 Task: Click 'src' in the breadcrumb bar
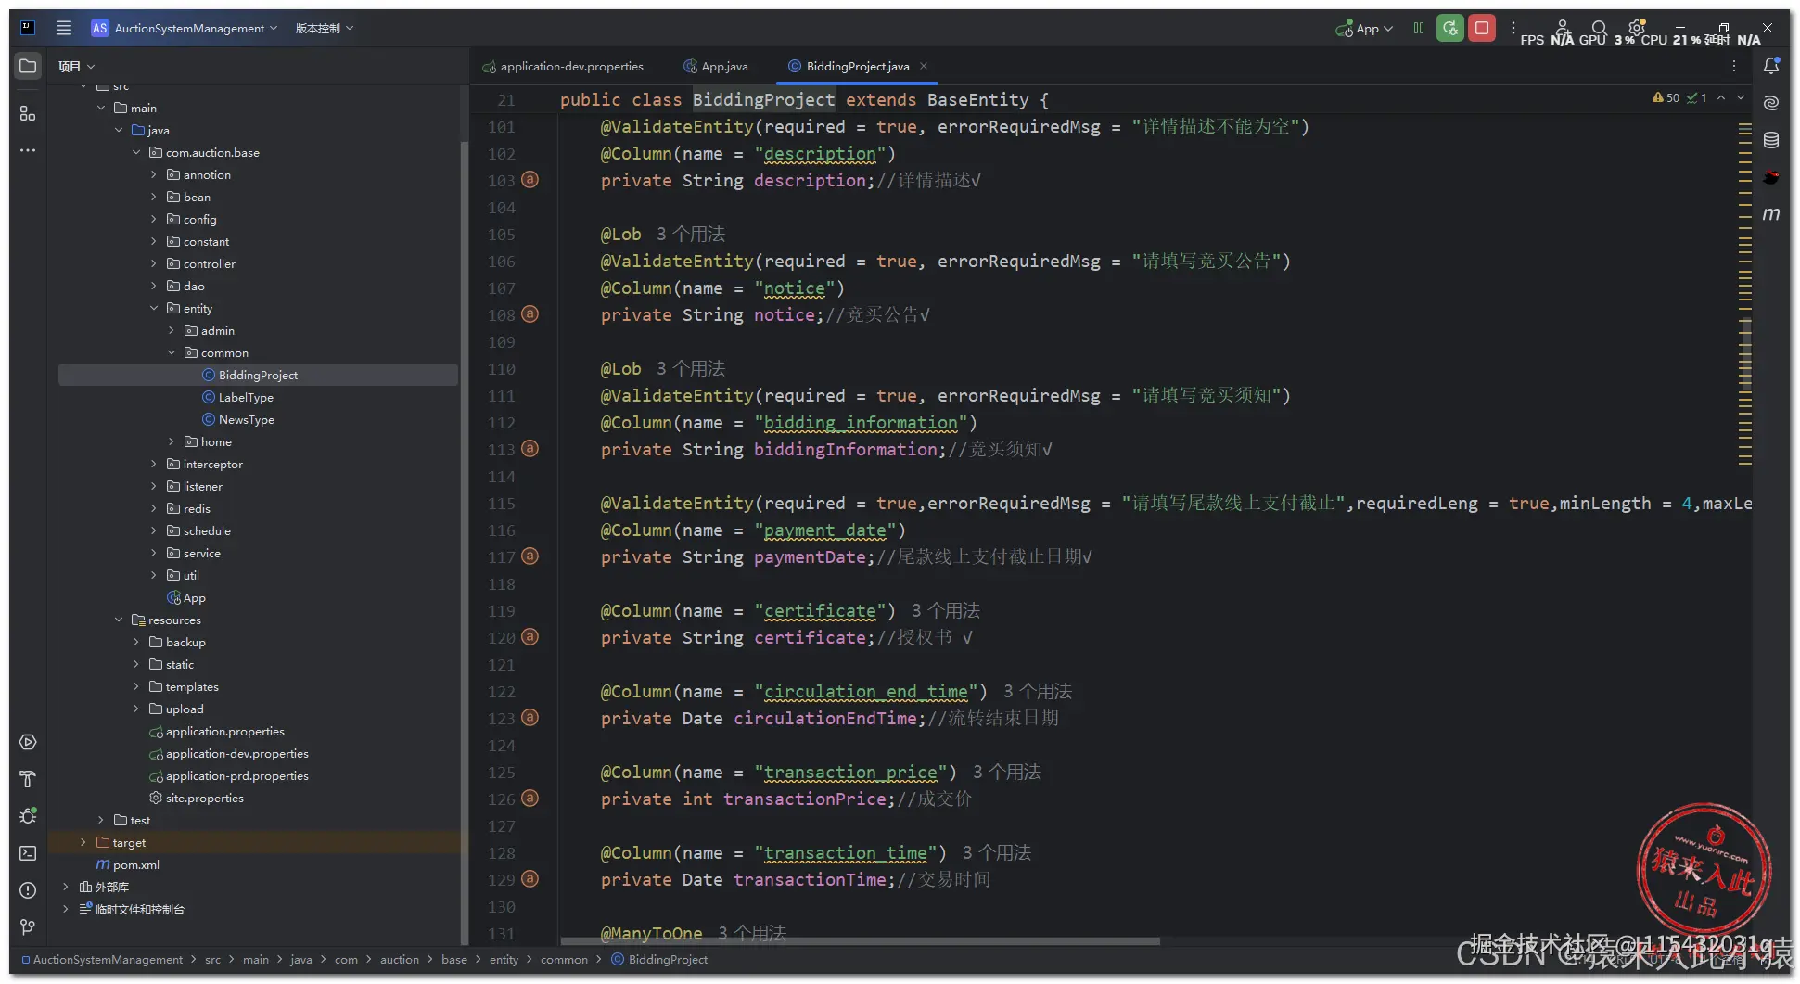click(x=212, y=960)
